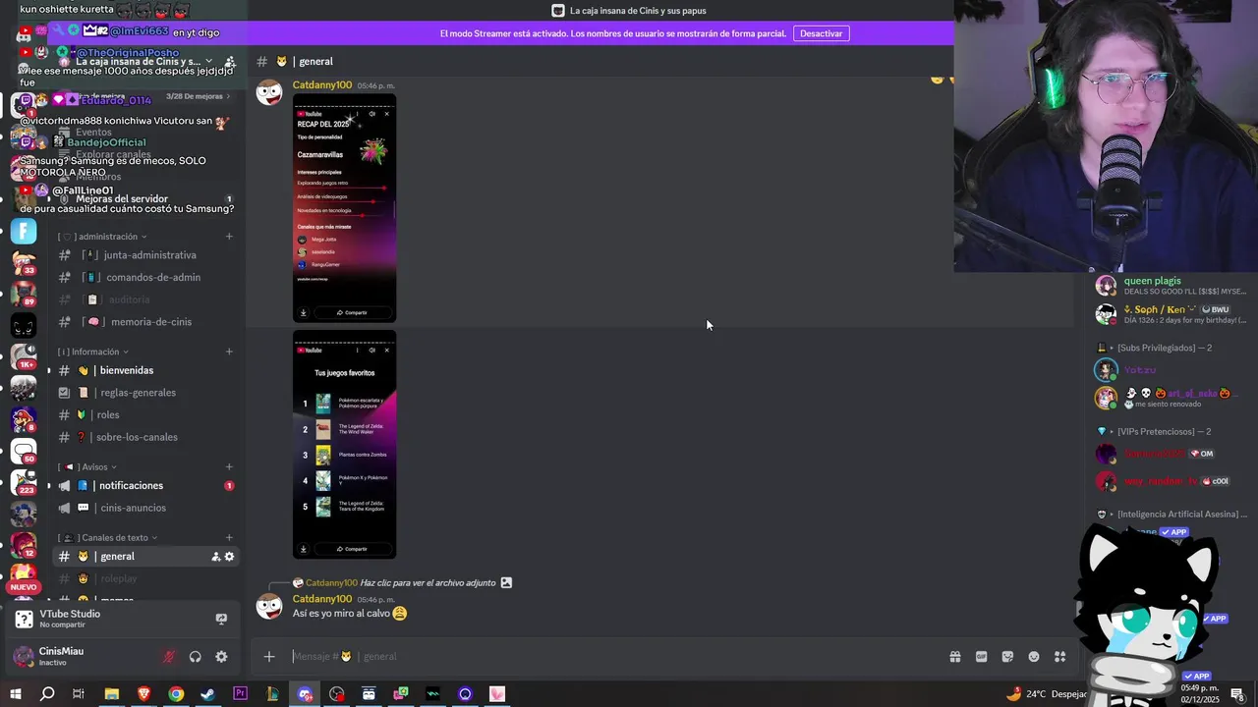
Task: Open the gift Nitro icon in message bar
Action: [x=954, y=657]
